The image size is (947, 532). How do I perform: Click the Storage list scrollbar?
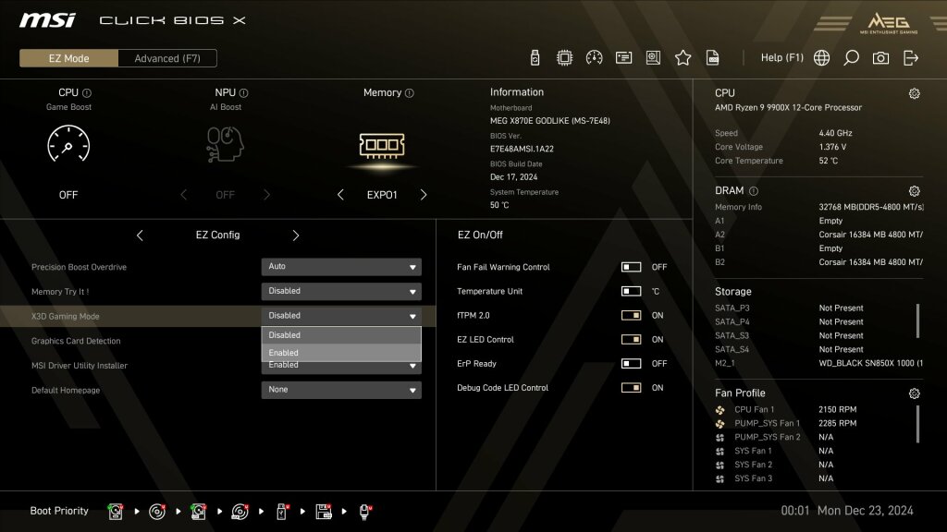tap(918, 320)
